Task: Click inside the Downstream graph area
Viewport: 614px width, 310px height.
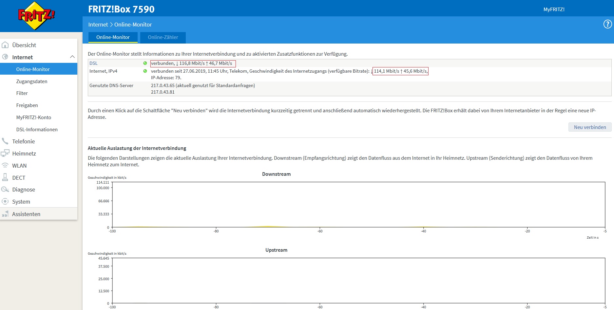Action: [x=358, y=205]
